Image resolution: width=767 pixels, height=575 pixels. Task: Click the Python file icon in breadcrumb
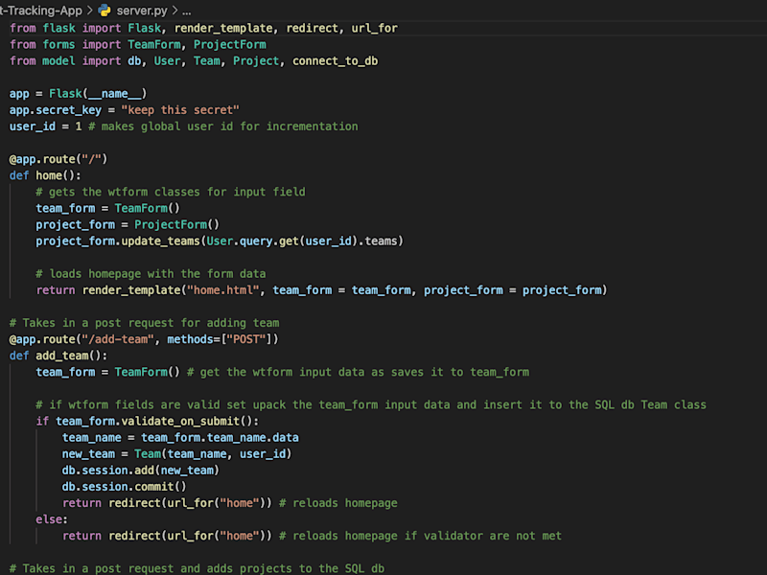105,10
